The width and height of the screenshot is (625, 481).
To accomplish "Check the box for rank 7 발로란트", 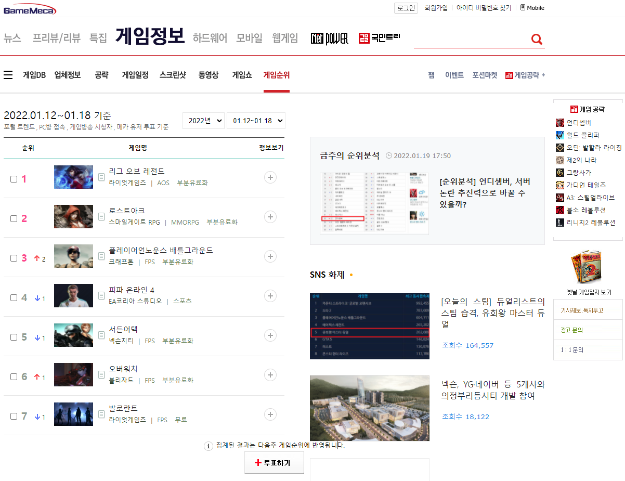I will tap(14, 416).
